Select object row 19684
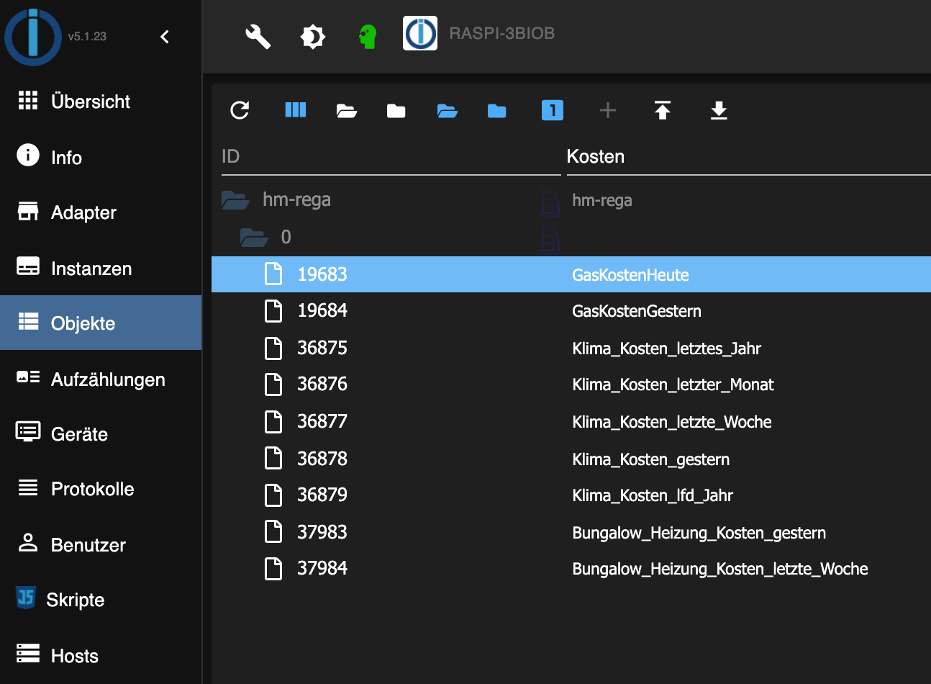This screenshot has height=684, width=931. (x=571, y=311)
